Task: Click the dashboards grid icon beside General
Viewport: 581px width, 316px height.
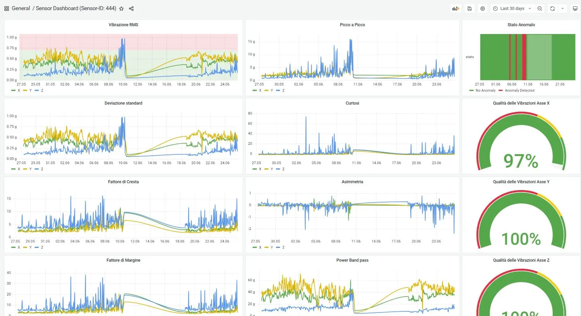Action: pyautogui.click(x=7, y=9)
